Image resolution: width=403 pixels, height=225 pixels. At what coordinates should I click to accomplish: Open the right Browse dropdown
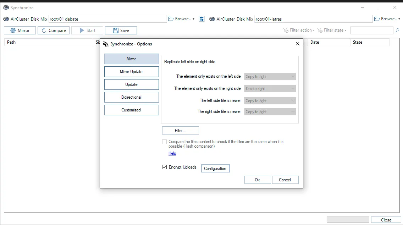pos(387,19)
